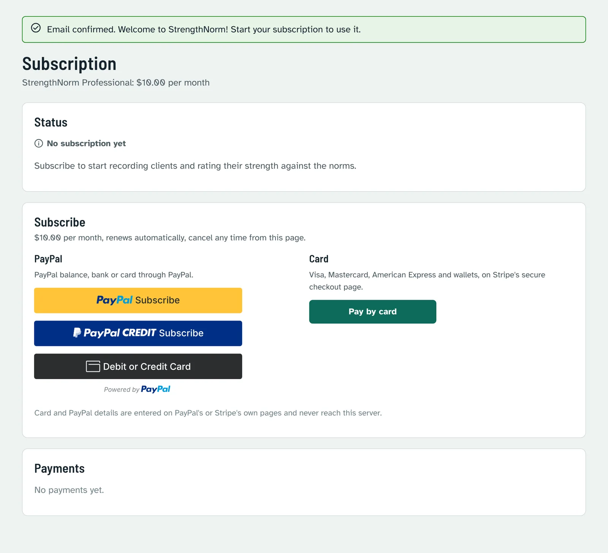Click the 'never reach this server' security note

208,413
